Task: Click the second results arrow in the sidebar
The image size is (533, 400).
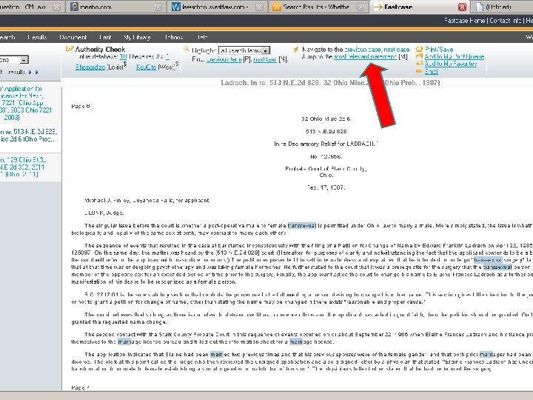Action: point(37,72)
